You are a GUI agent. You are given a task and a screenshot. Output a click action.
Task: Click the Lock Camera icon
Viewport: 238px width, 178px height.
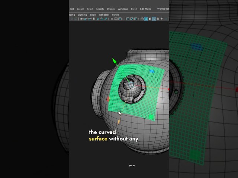[x=86, y=19]
